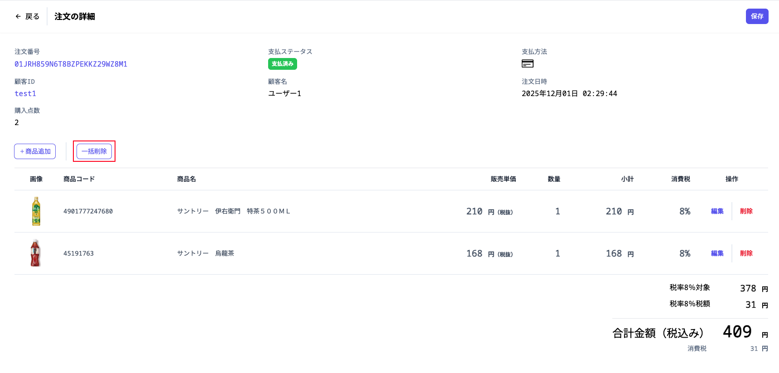779x373 pixels.
Task: Edit the 烏龍茶 row with 編集
Action: click(717, 253)
